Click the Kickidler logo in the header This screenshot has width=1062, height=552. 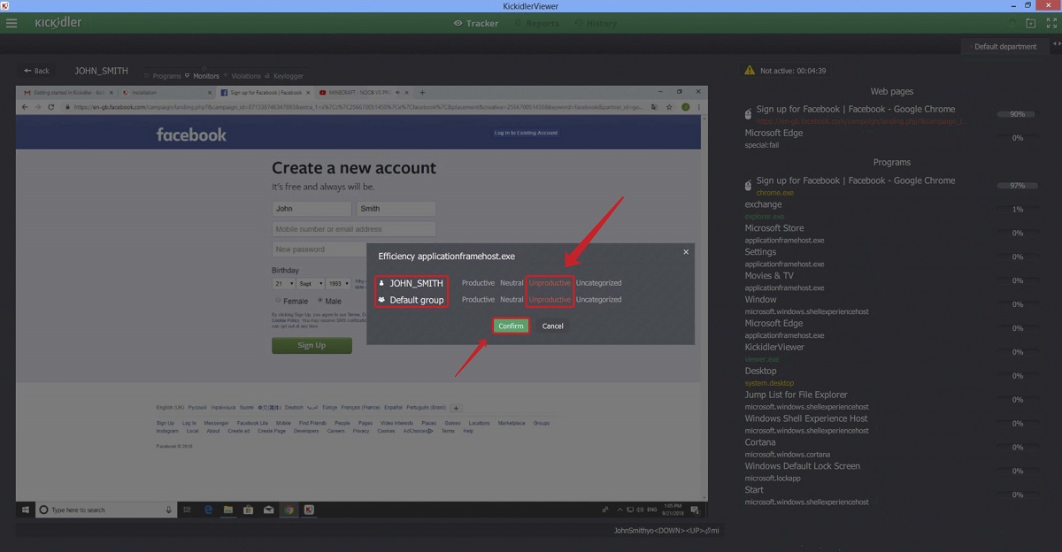(x=58, y=23)
